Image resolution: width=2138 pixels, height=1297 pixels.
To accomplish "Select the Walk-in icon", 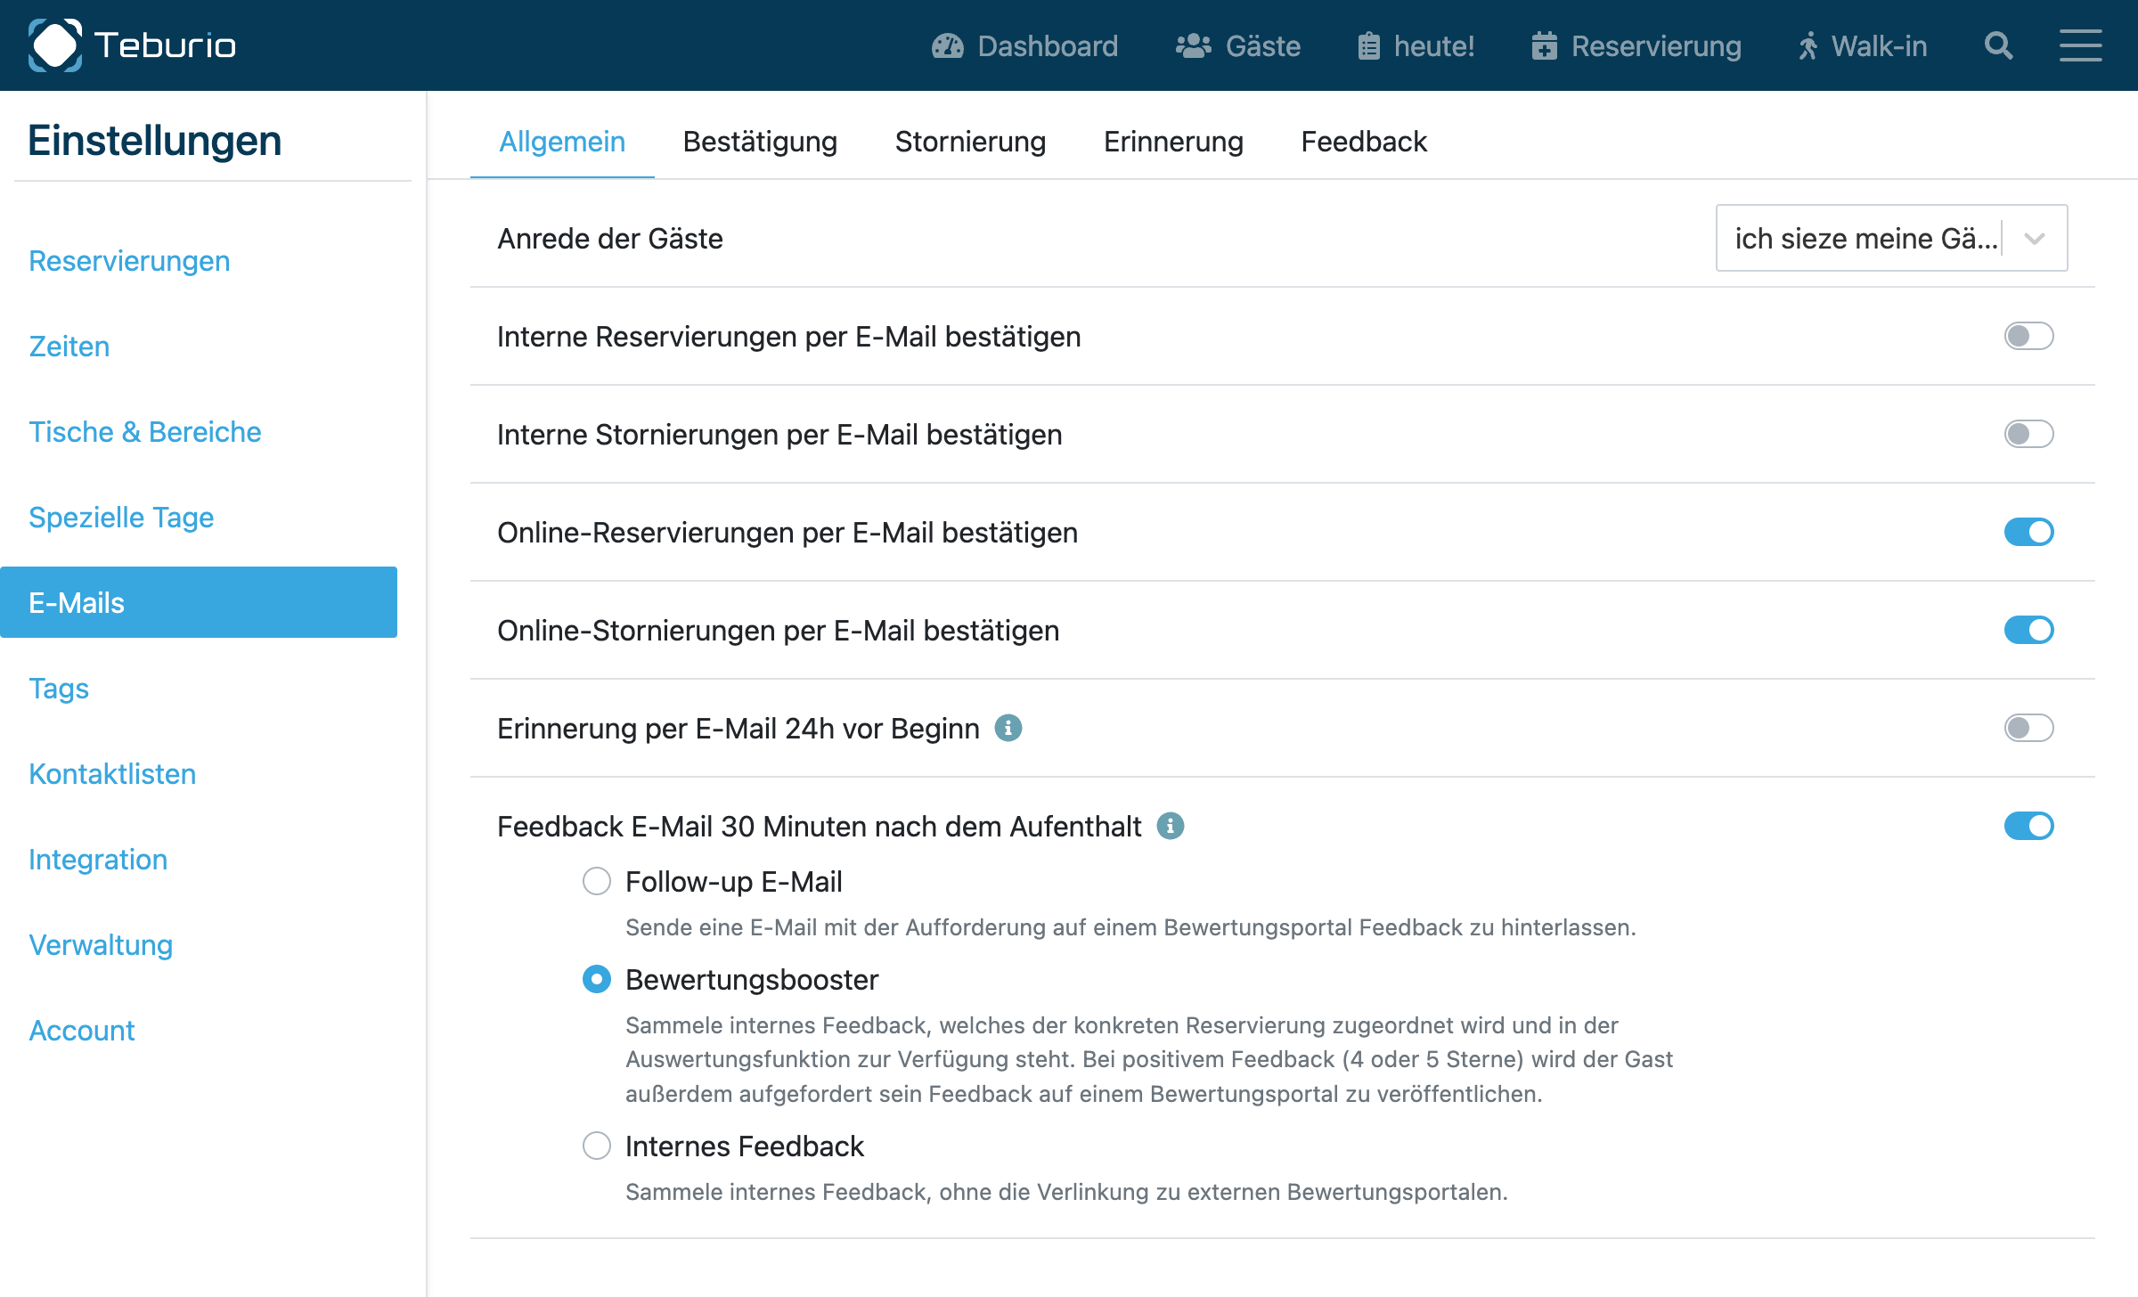I will 1808,45.
